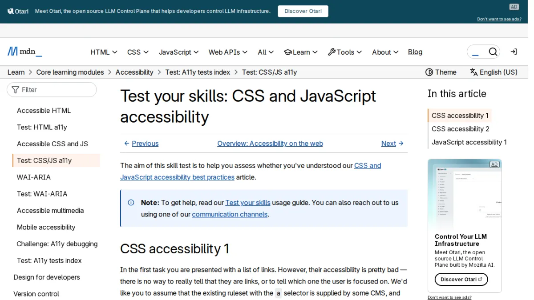Click the Discover Otari button on the ad card
Viewport: 534px width, 300px height.
pos(461,280)
